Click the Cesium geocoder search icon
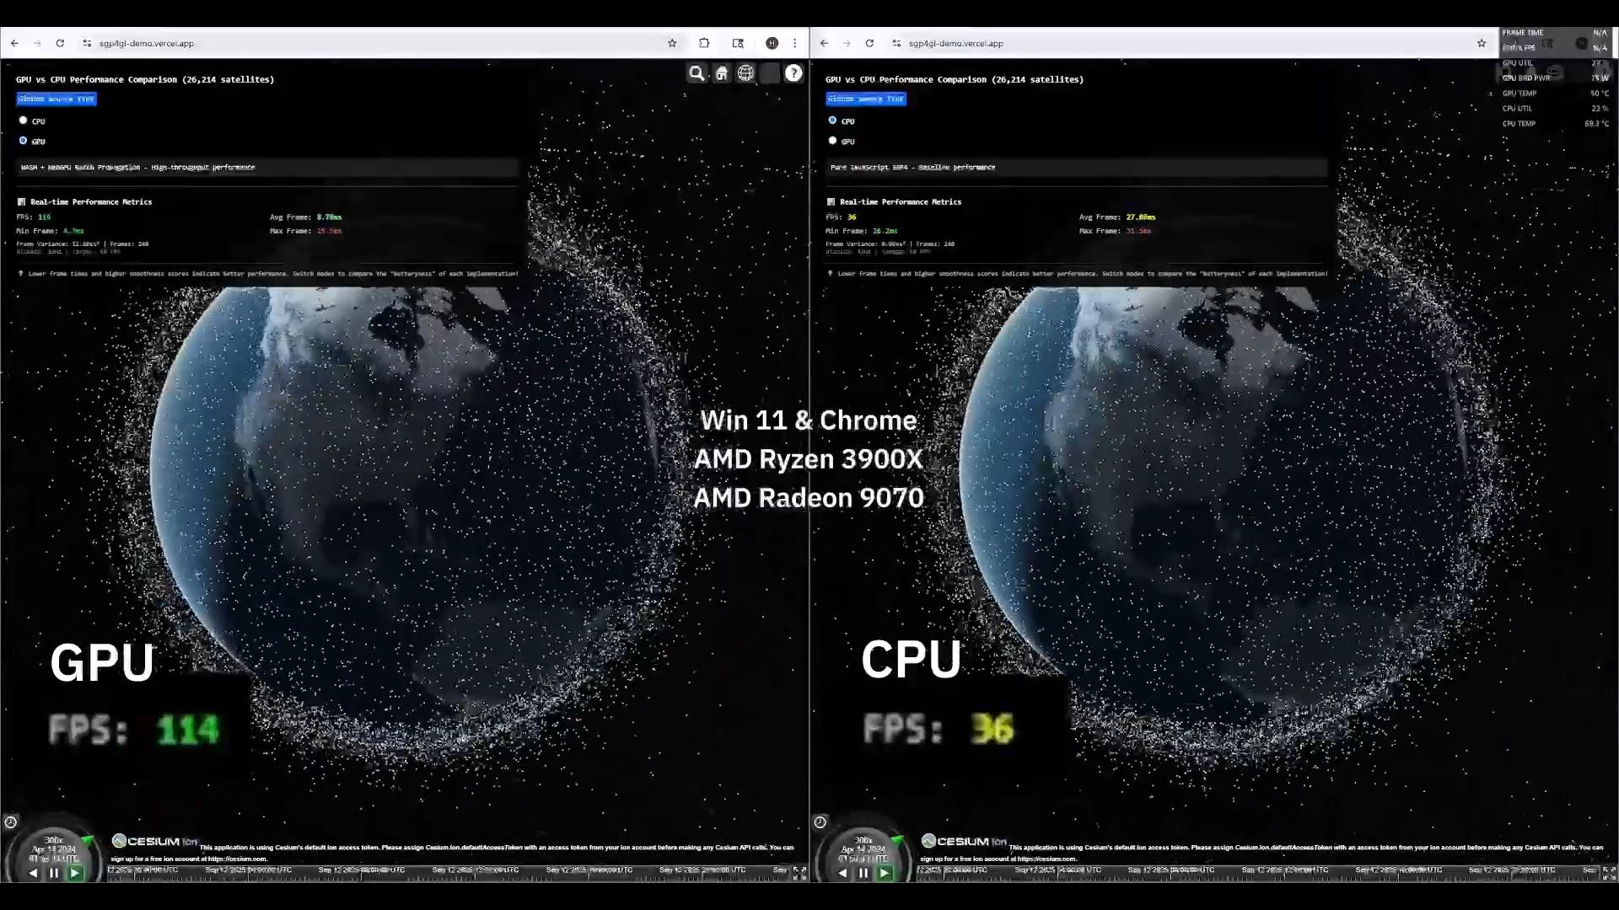The image size is (1619, 910). pyautogui.click(x=697, y=73)
